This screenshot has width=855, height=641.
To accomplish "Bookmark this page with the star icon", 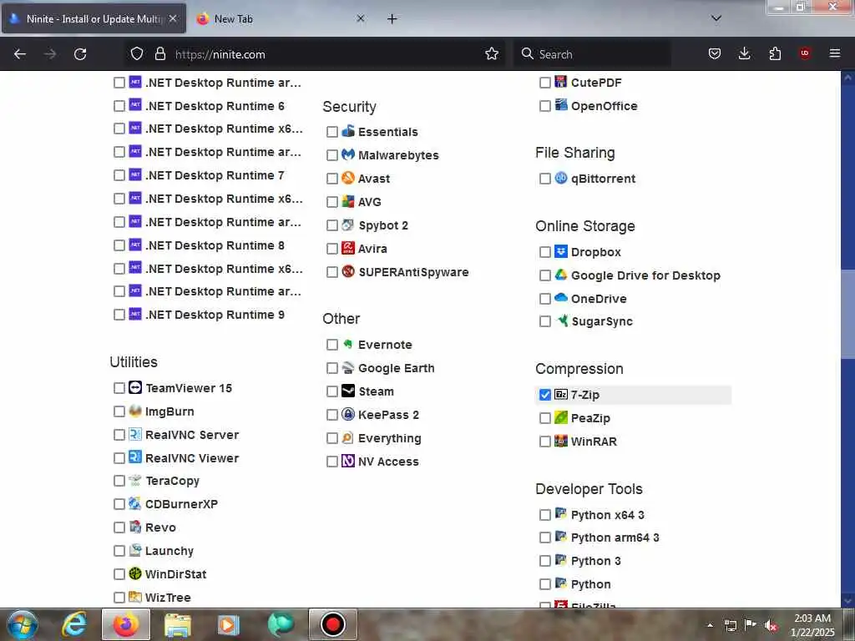I will (x=492, y=53).
